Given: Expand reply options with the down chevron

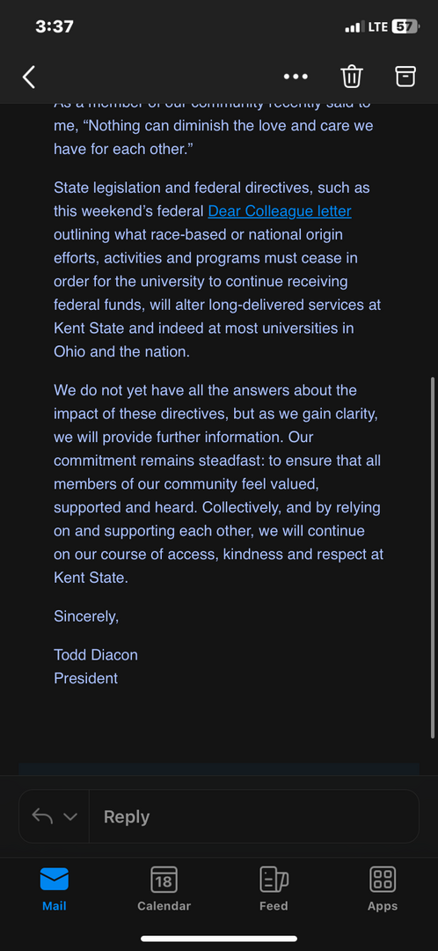Looking at the screenshot, I should coord(70,817).
